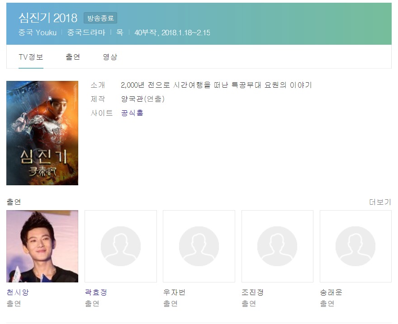Open 천시앙 actor photo
The width and height of the screenshot is (398, 324).
click(42, 246)
